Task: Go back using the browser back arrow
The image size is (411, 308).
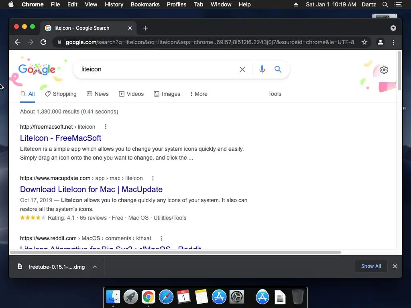Action: [x=18, y=42]
